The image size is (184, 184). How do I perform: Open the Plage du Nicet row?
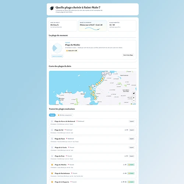(x=93, y=140)
